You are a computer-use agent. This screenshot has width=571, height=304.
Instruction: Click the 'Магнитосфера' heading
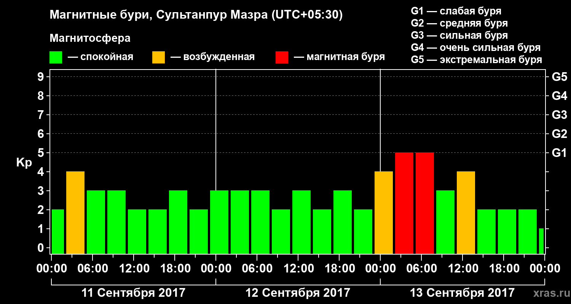[90, 38]
